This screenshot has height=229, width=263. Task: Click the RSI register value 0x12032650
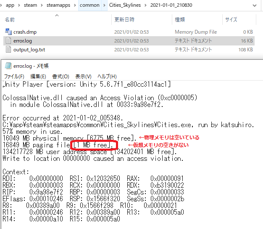point(103,178)
